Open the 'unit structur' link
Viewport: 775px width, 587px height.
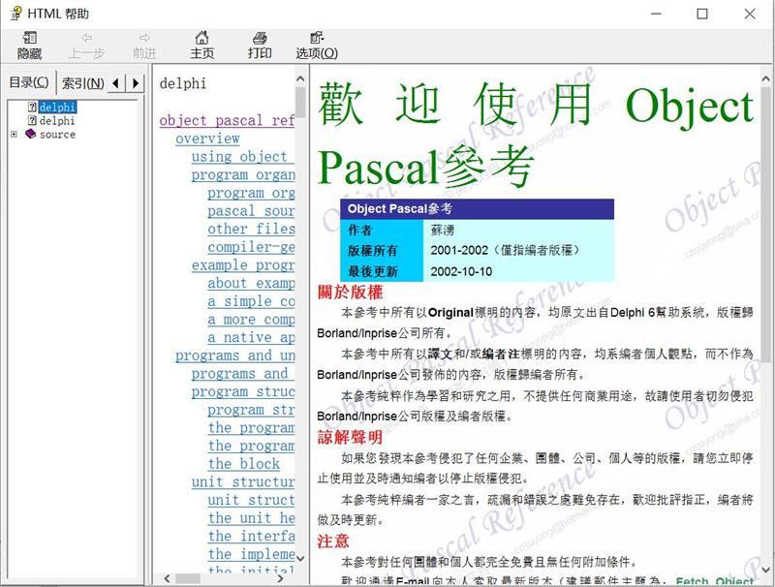coord(243,482)
